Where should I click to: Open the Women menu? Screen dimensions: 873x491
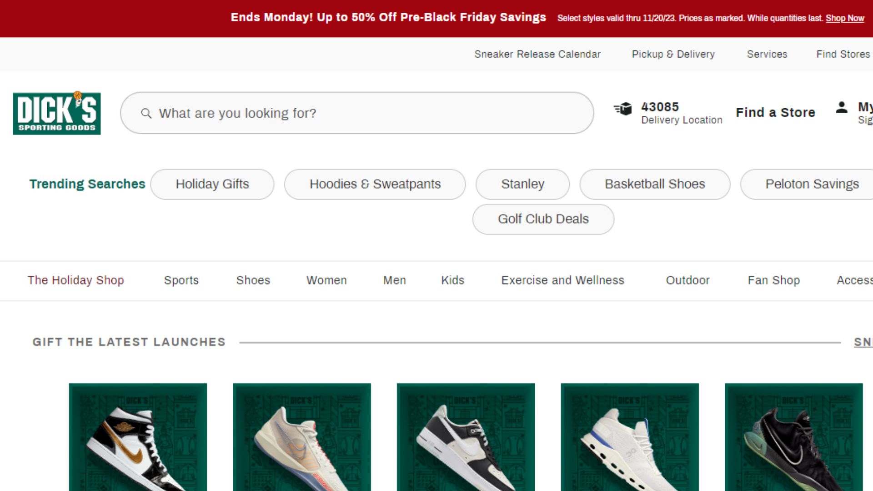pyautogui.click(x=326, y=280)
